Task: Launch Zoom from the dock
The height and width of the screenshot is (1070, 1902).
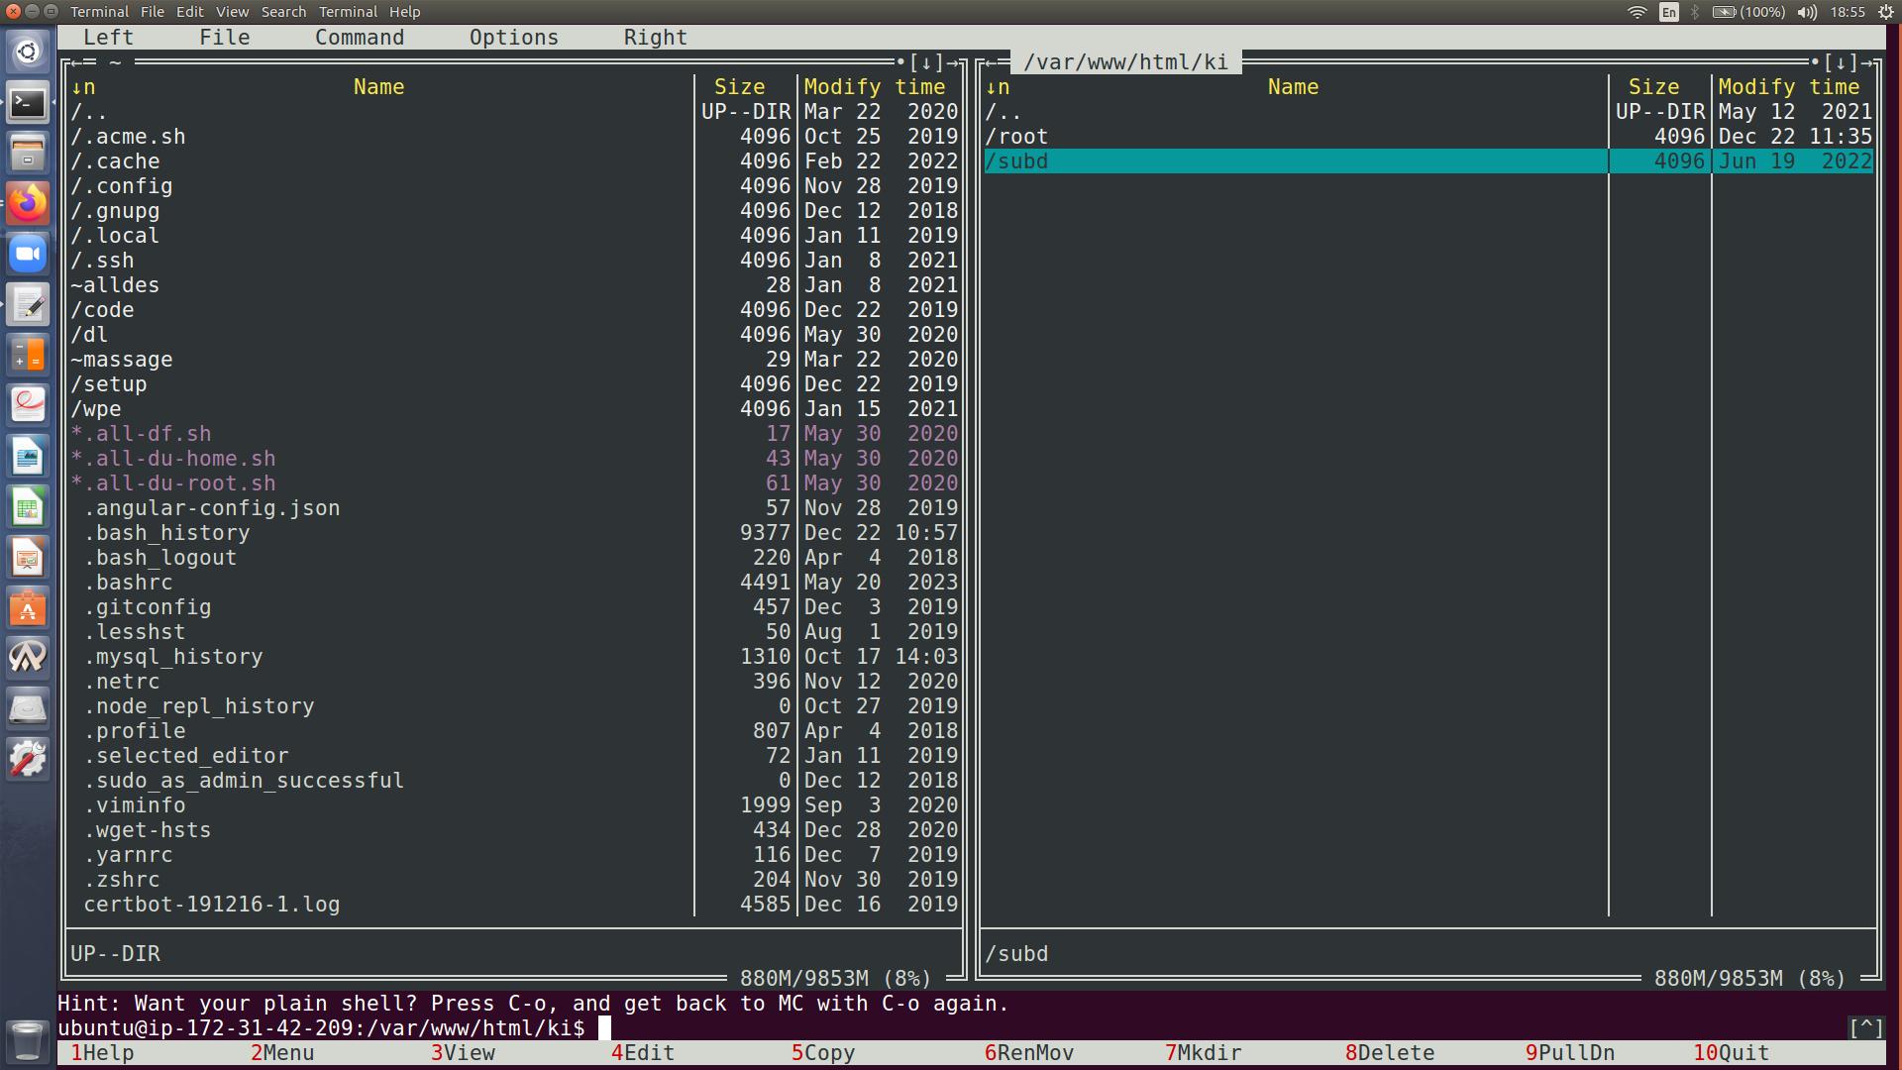Action: click(x=28, y=254)
